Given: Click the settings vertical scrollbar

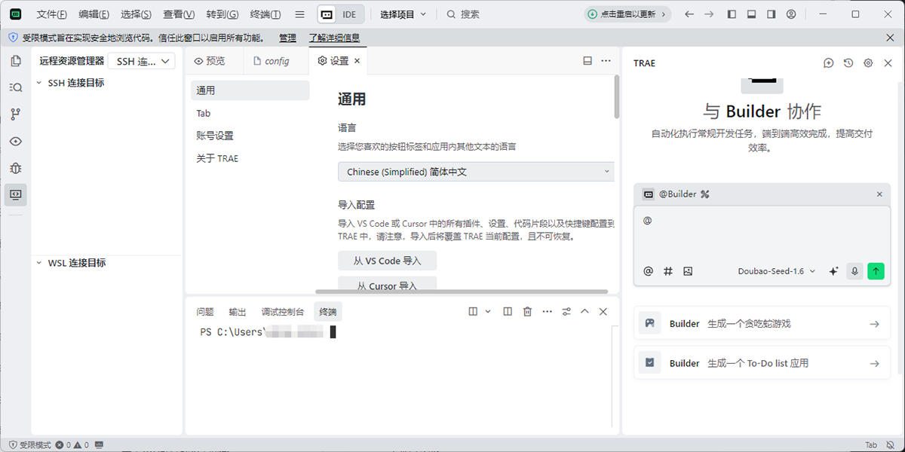Looking at the screenshot, I should (616, 98).
